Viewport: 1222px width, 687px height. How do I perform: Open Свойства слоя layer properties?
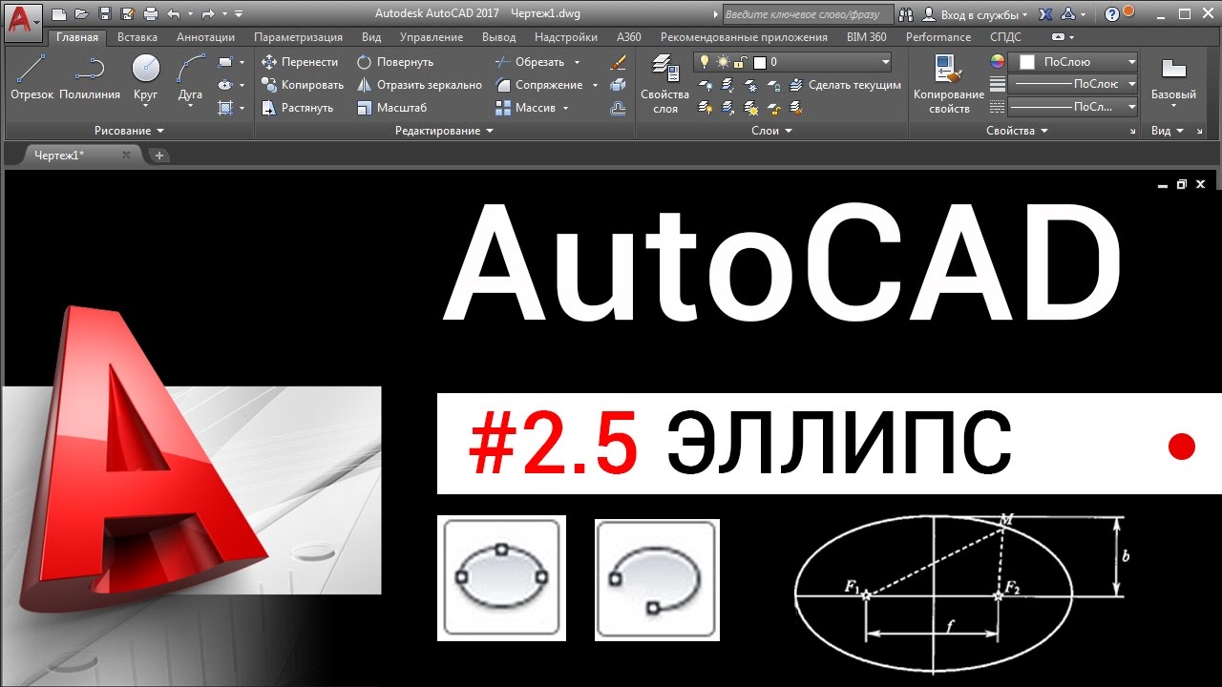pos(664,84)
